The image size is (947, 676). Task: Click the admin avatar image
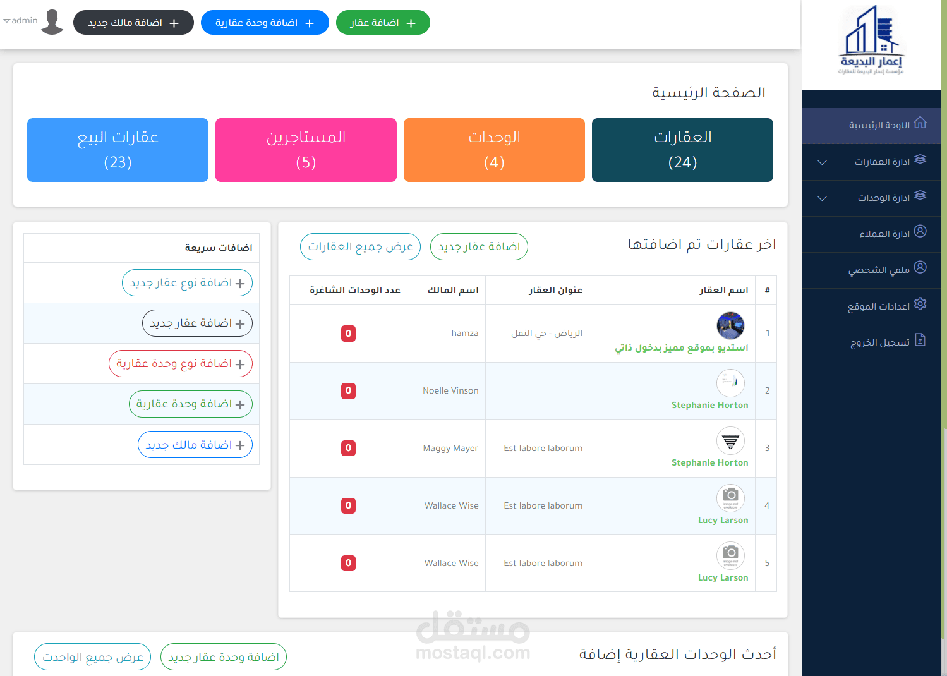click(x=52, y=21)
